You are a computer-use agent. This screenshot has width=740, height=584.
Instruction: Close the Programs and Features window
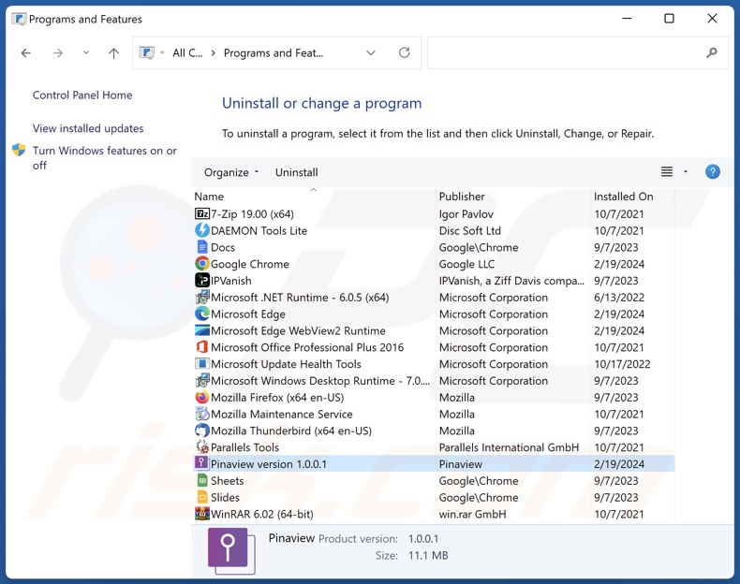[712, 19]
